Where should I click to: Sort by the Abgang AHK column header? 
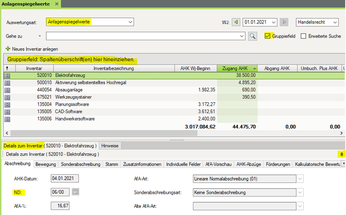click(x=277, y=68)
